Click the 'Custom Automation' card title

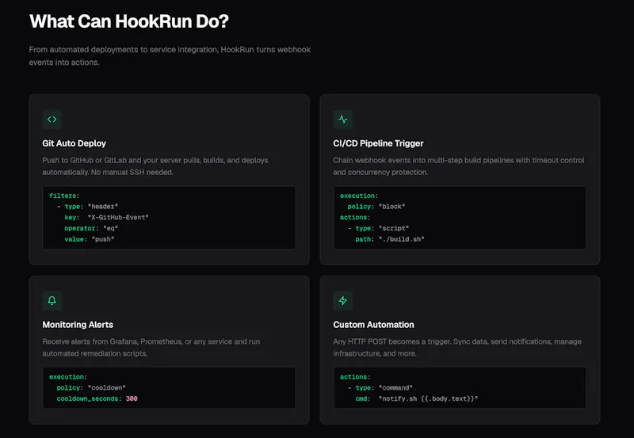(373, 325)
